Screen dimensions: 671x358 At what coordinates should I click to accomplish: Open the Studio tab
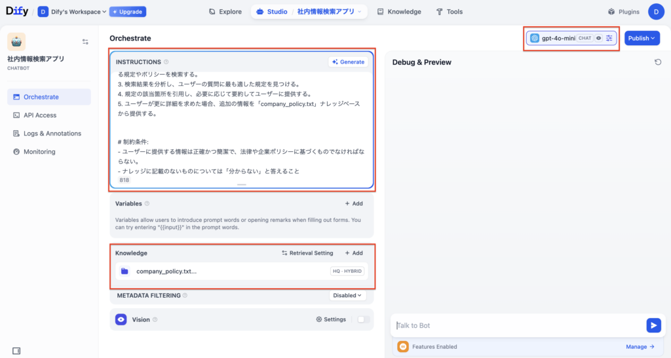pyautogui.click(x=272, y=12)
